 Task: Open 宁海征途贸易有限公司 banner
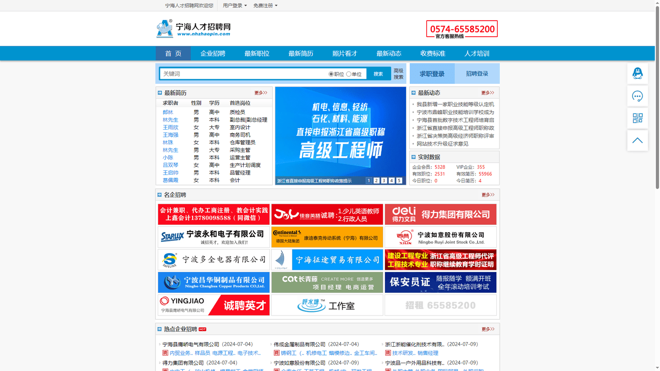point(327,260)
